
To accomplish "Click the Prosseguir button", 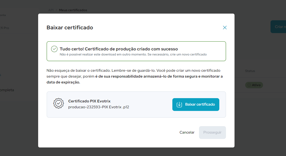I will pos(212,132).
